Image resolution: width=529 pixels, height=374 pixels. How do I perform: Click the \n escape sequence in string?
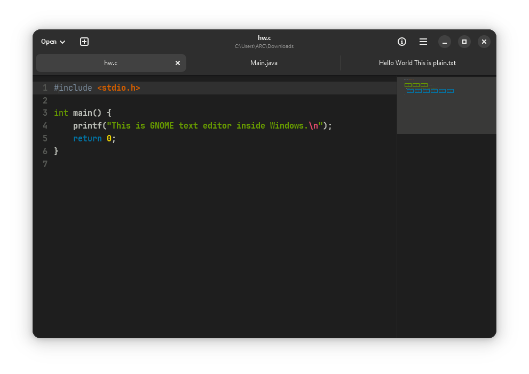tap(313, 126)
